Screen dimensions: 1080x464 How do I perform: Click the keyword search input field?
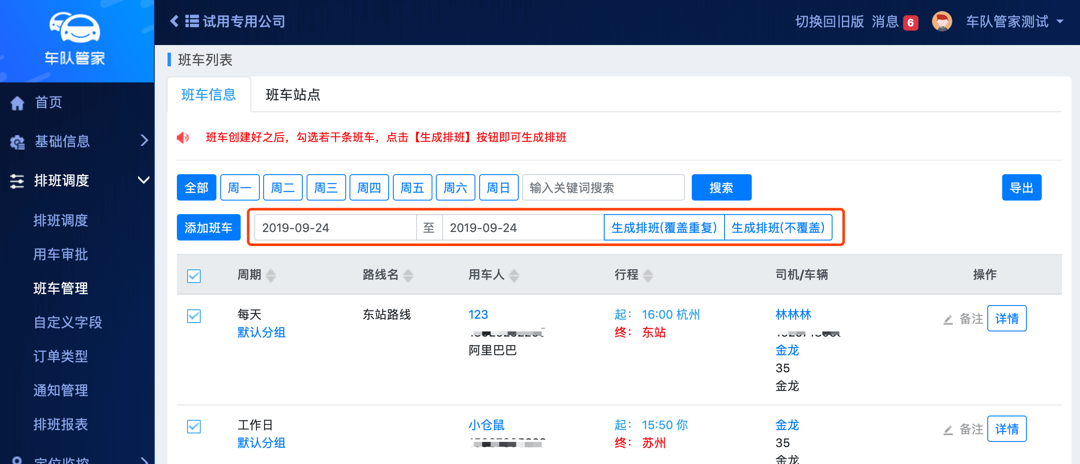[603, 187]
